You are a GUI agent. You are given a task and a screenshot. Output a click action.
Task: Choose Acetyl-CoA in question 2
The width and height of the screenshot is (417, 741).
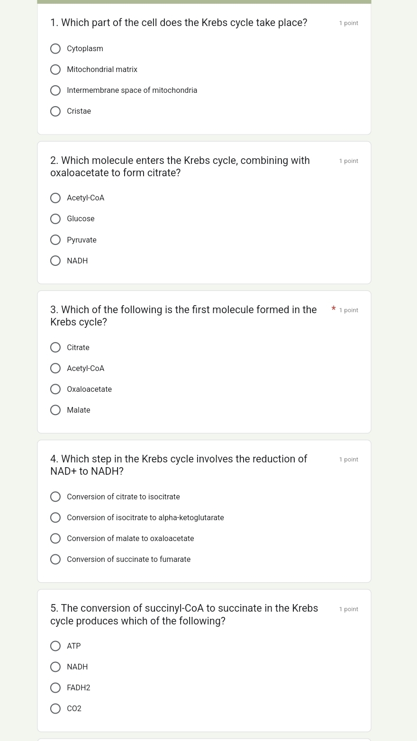coord(55,198)
